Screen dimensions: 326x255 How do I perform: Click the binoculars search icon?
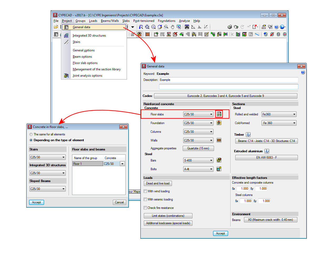(187, 27)
